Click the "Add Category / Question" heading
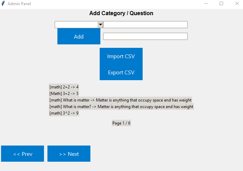Viewport: 243px width, 171px height. [x=121, y=13]
